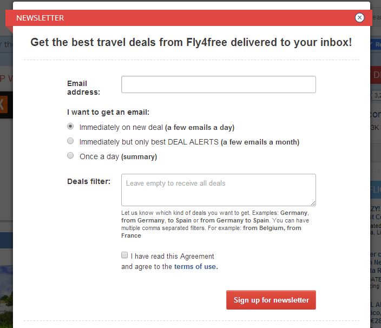381x328 pixels.
Task: Choose the best DEAL ALERTS only radio option
Action: click(x=70, y=141)
